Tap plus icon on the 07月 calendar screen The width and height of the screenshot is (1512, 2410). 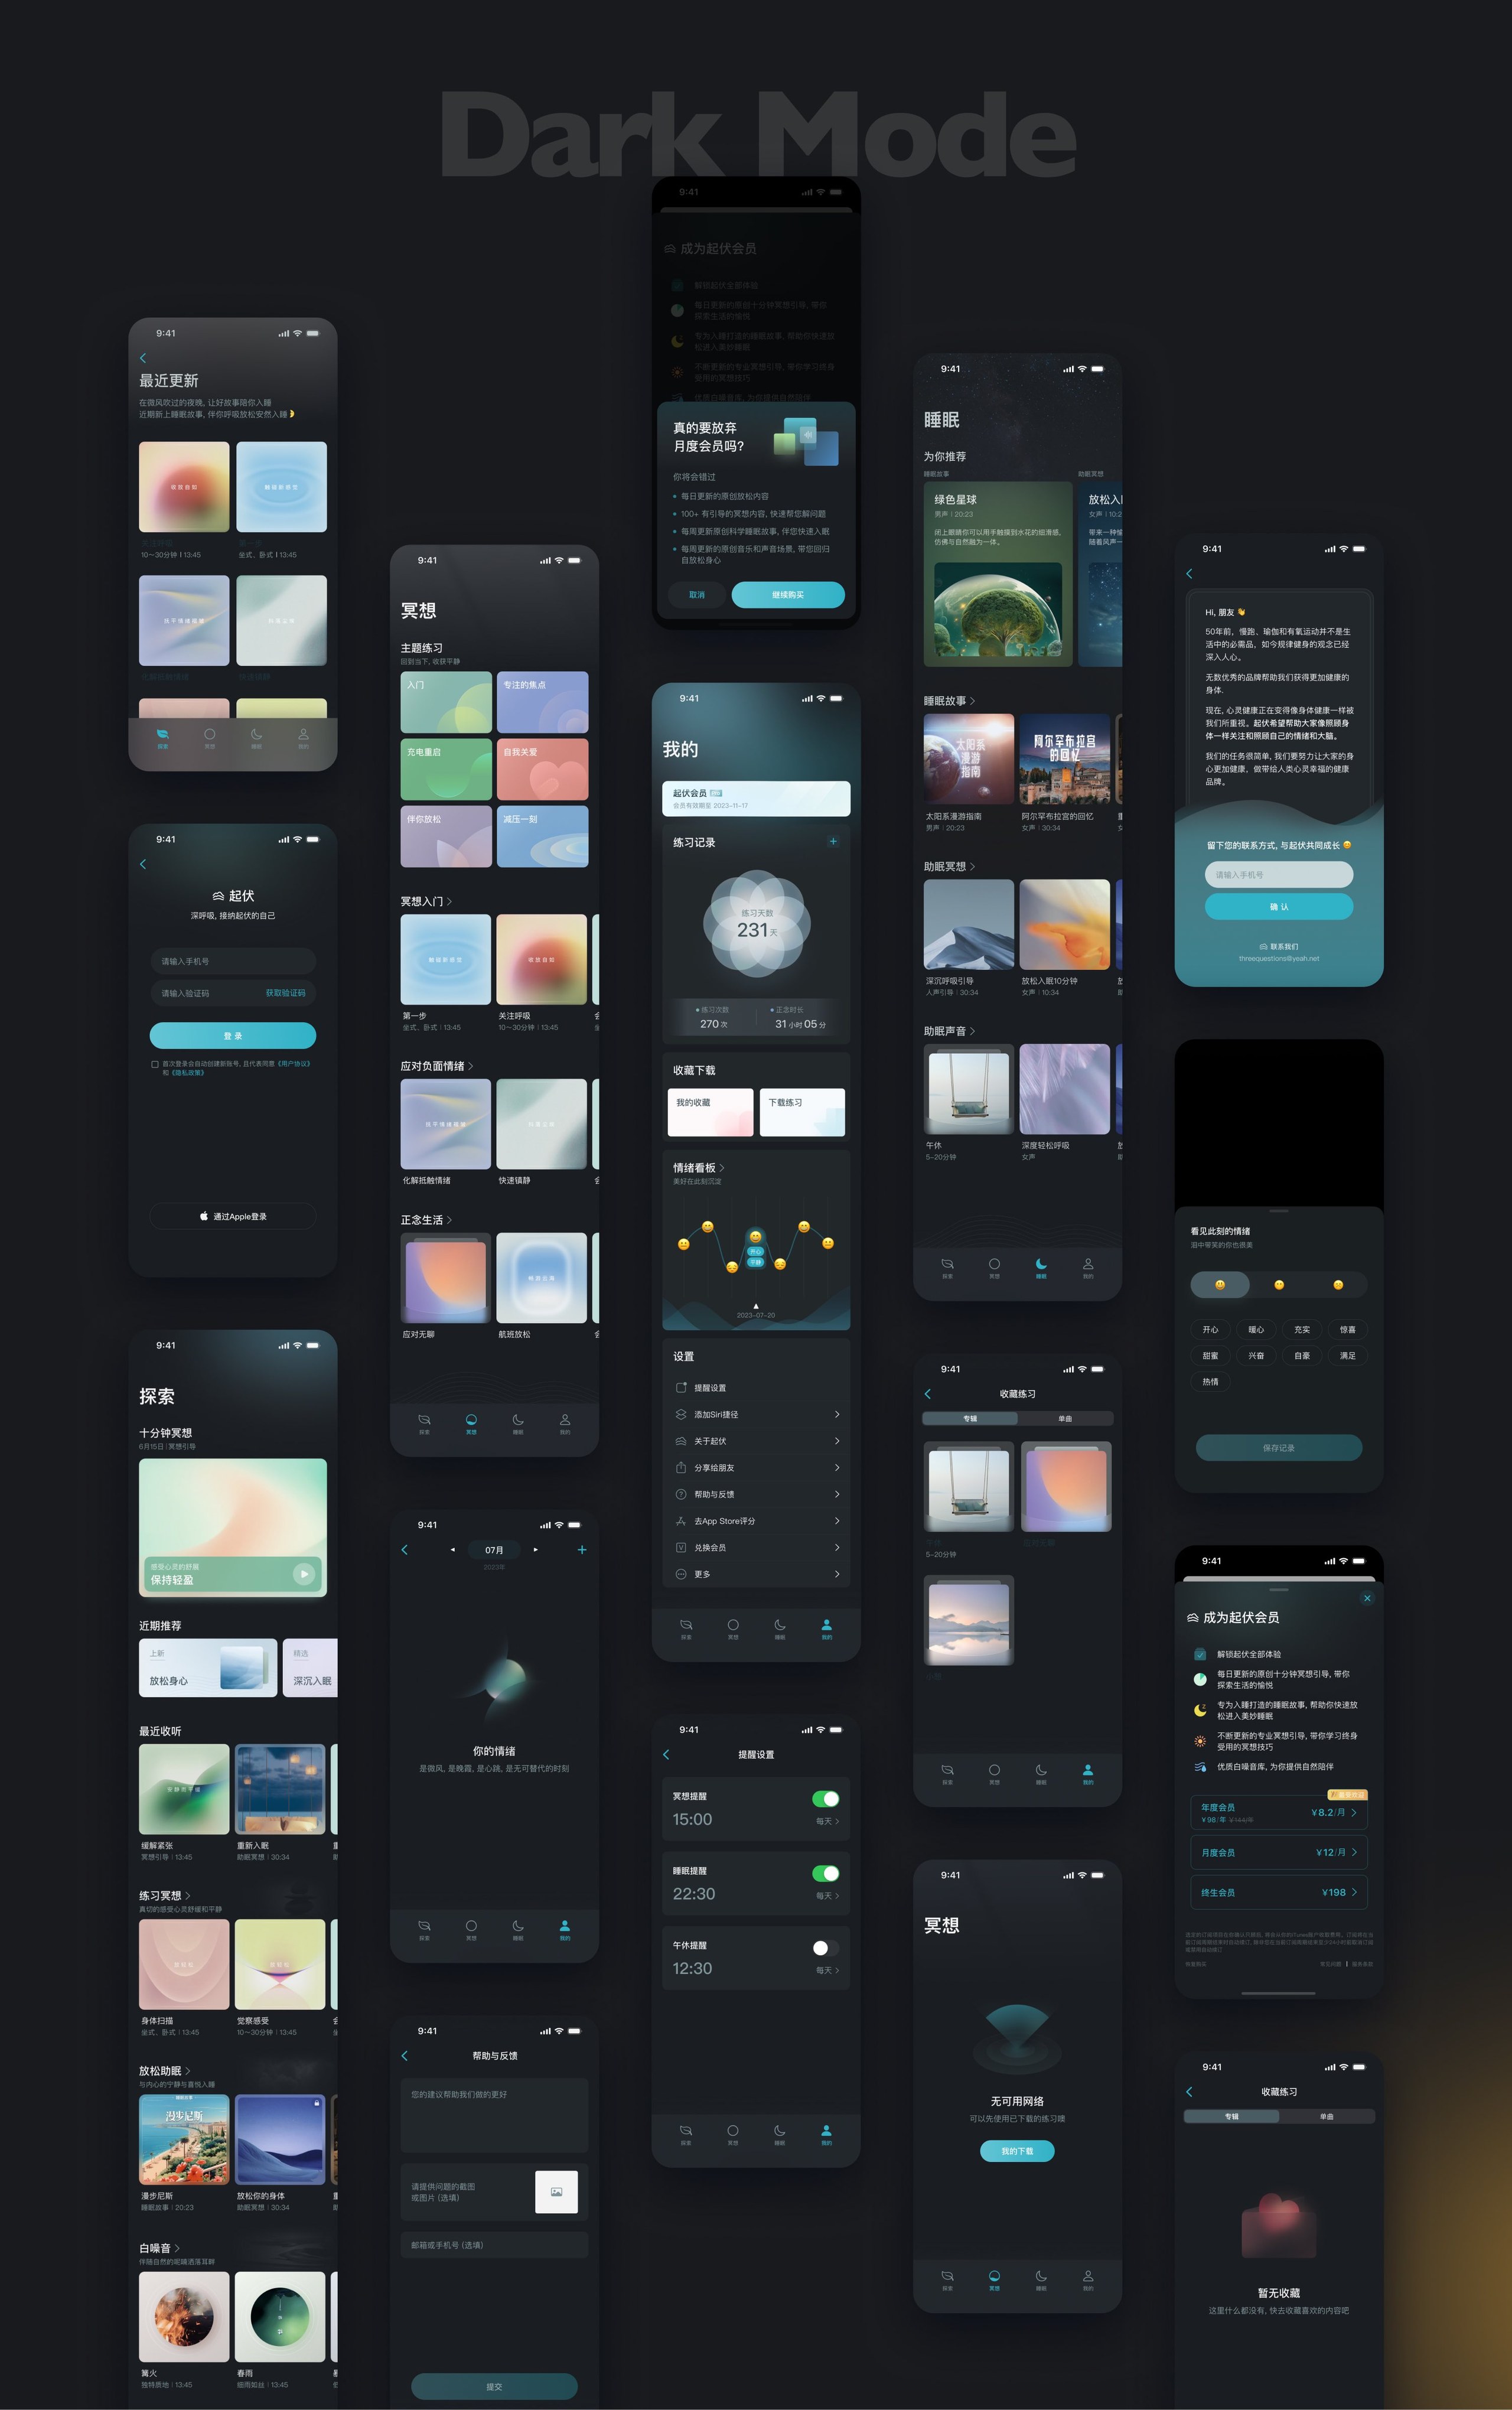pyautogui.click(x=582, y=1549)
